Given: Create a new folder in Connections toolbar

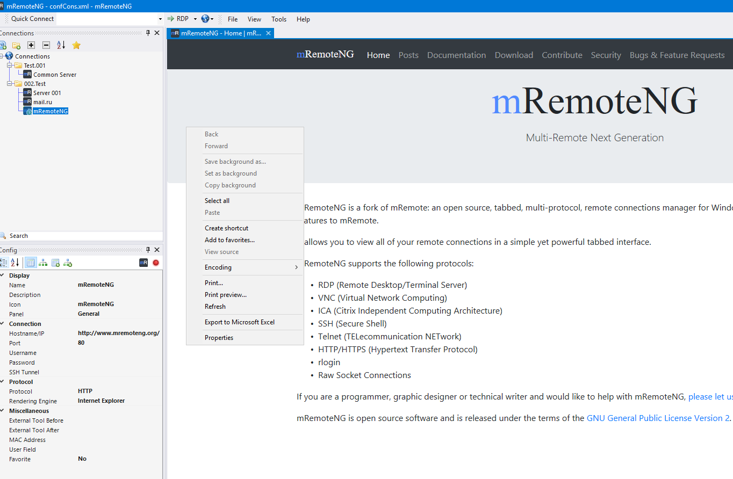Looking at the screenshot, I should (x=17, y=45).
